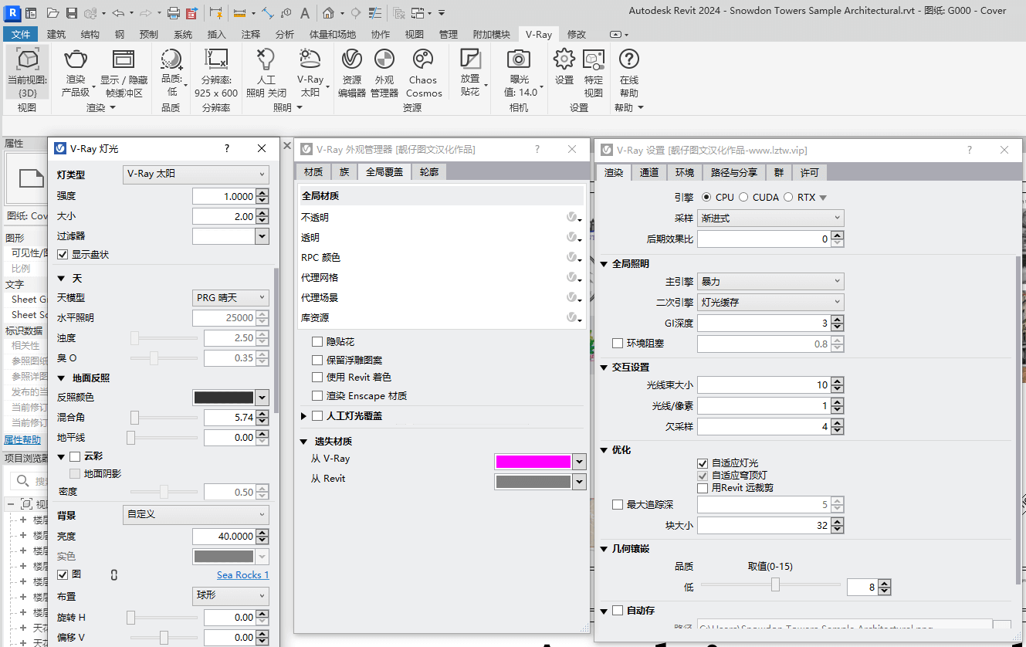
Task: Click the V-Ray 太阳 icon
Action: [310, 59]
